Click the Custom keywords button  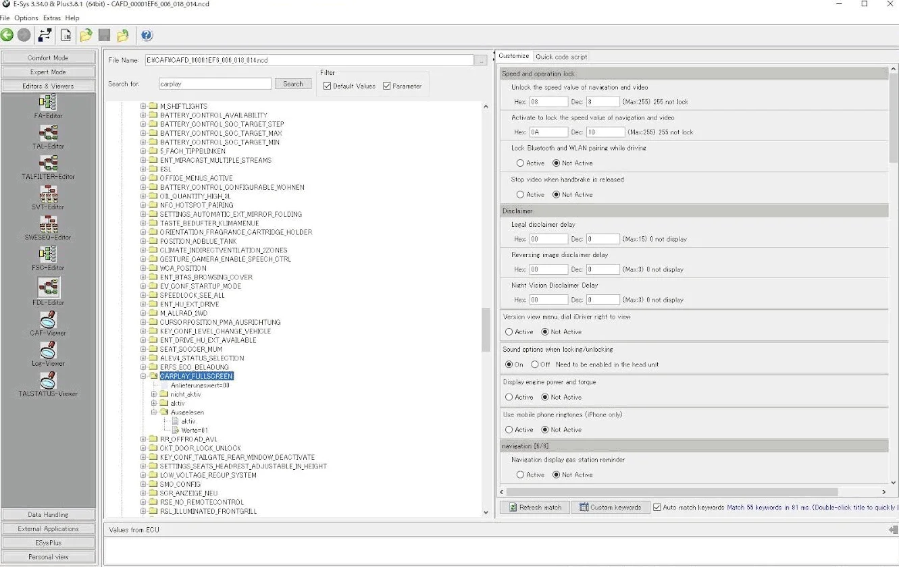tap(611, 507)
